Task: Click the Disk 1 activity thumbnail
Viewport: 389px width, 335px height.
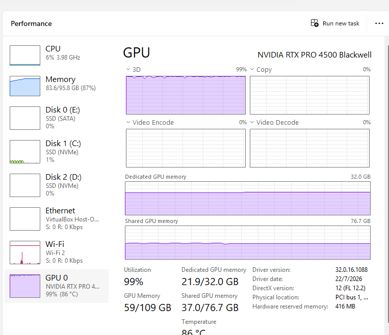Action: coord(25,152)
